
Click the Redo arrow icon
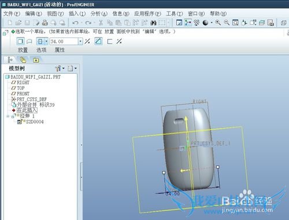(88, 23)
